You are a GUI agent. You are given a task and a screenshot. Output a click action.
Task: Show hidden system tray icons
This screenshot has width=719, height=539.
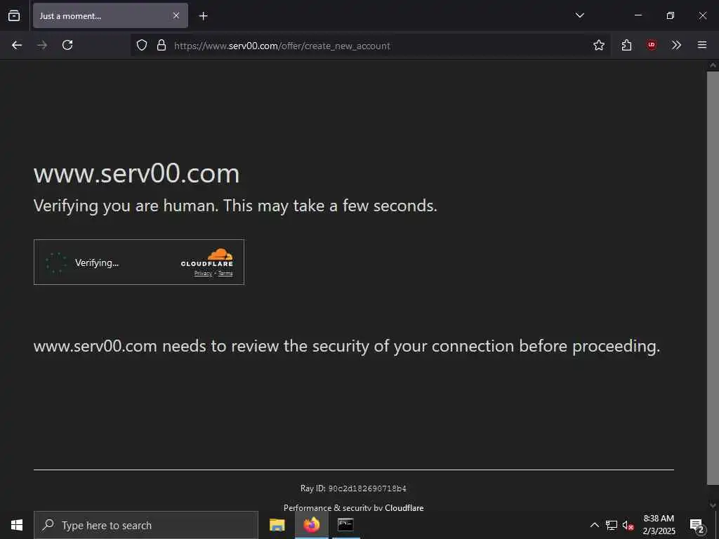pos(594,525)
